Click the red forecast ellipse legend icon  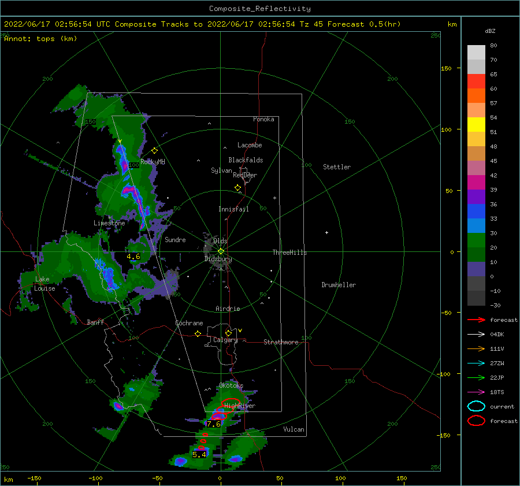[476, 421]
